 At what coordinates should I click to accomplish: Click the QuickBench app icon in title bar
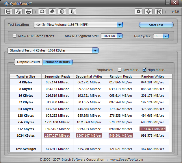pyautogui.click(x=6, y=3)
